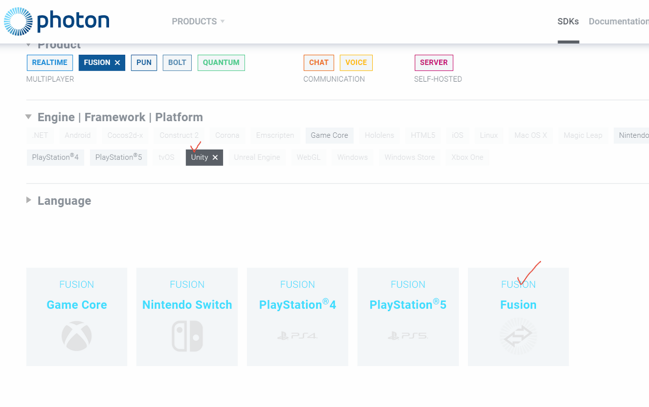This screenshot has height=407, width=649.
Task: Open the Fusion SDK card title
Action: click(x=518, y=305)
